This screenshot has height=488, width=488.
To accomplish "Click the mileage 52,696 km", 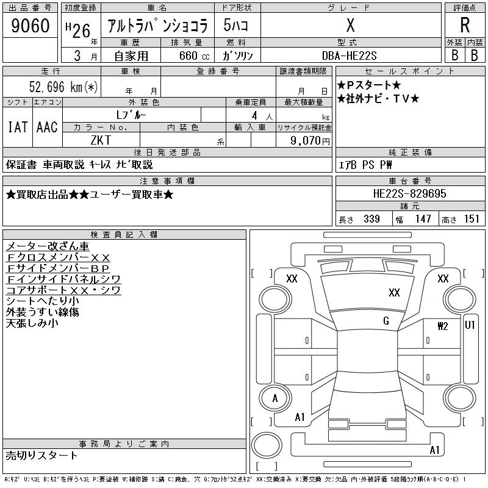I will pos(63,87).
